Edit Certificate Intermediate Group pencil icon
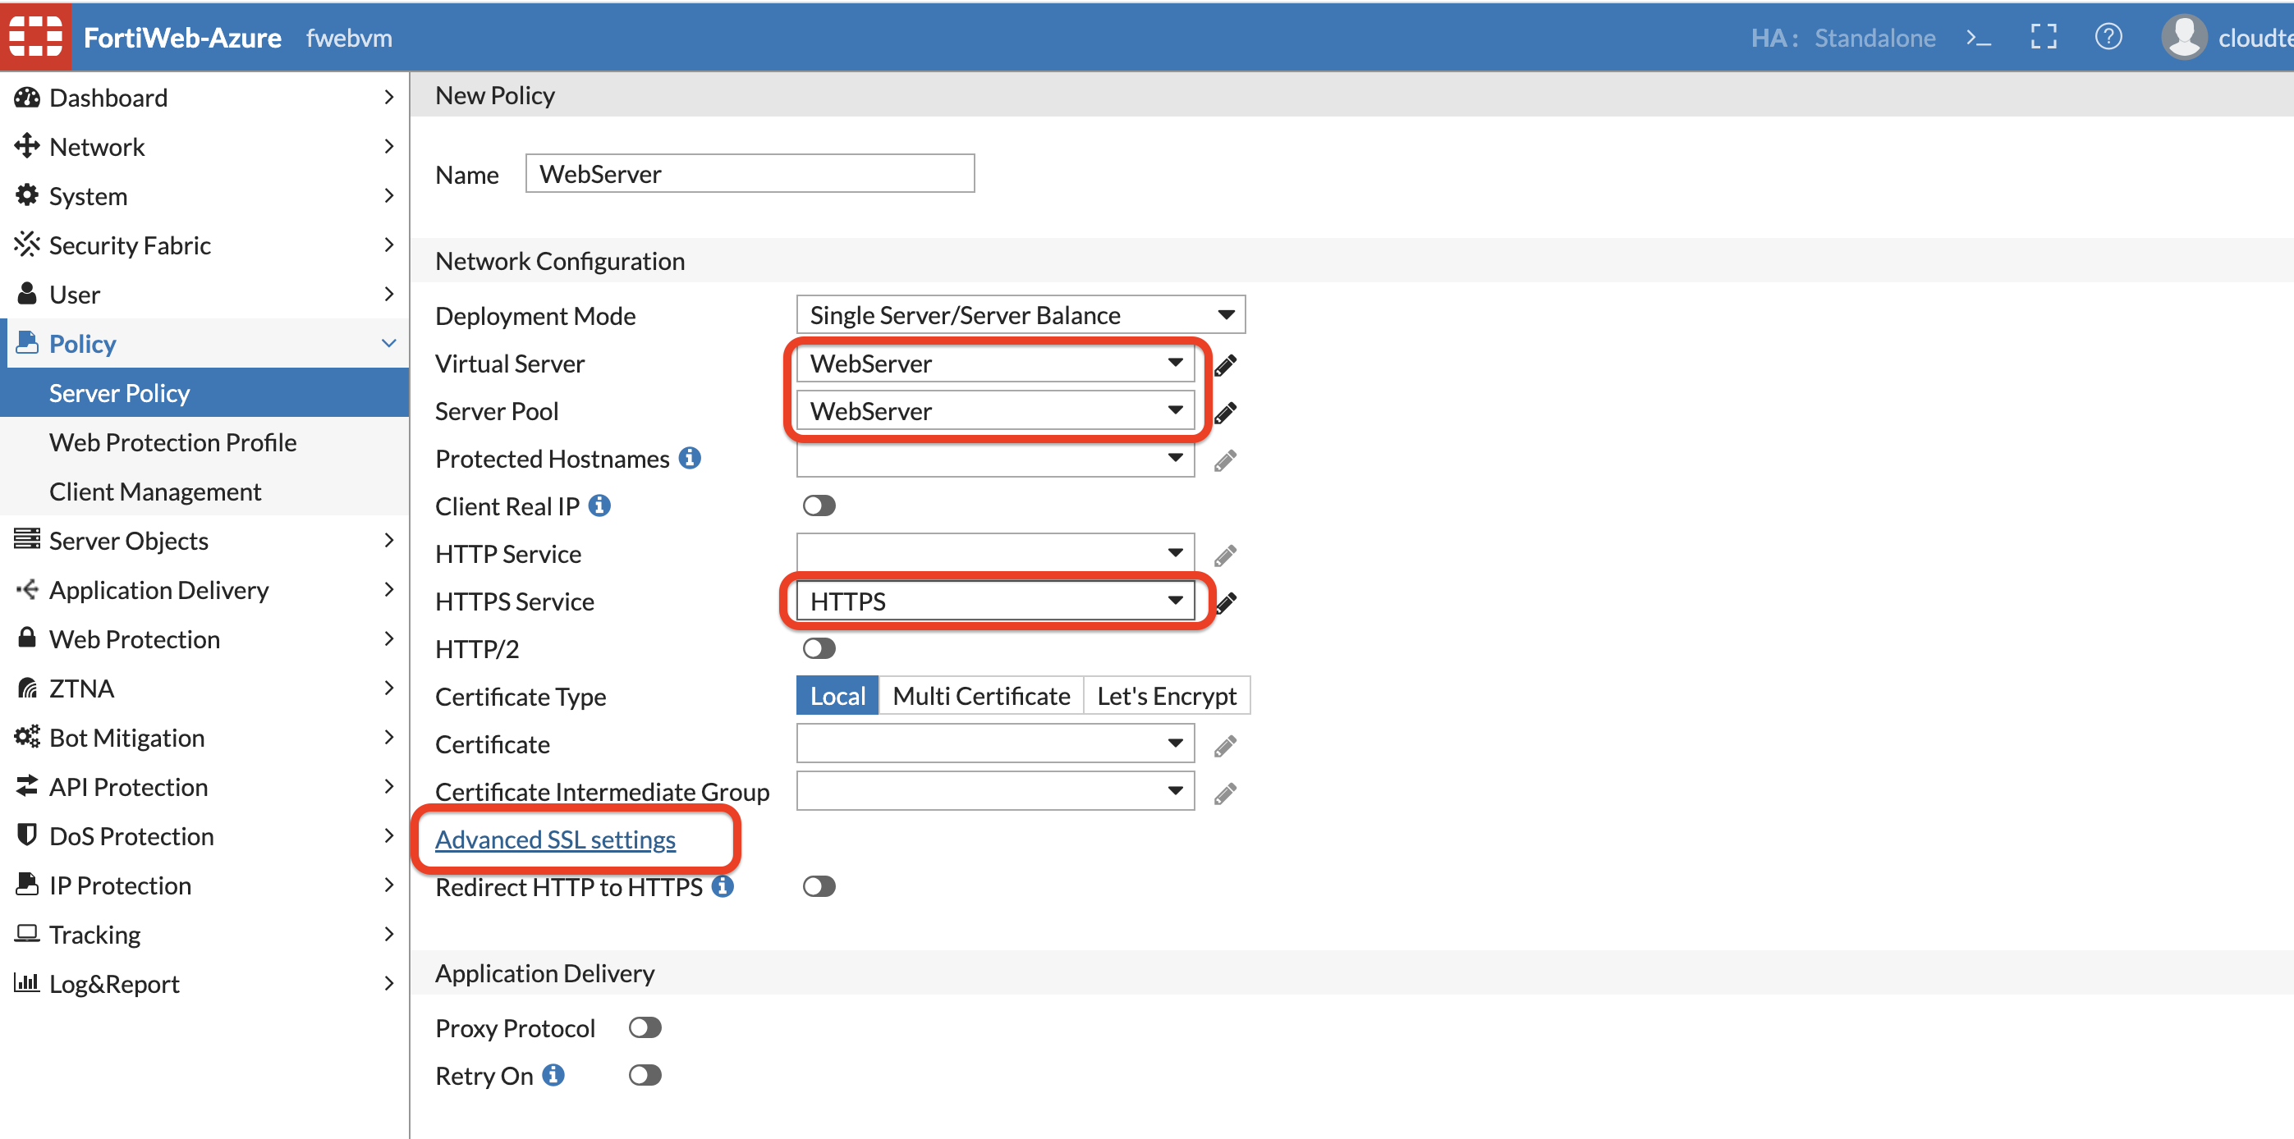 pos(1225,794)
